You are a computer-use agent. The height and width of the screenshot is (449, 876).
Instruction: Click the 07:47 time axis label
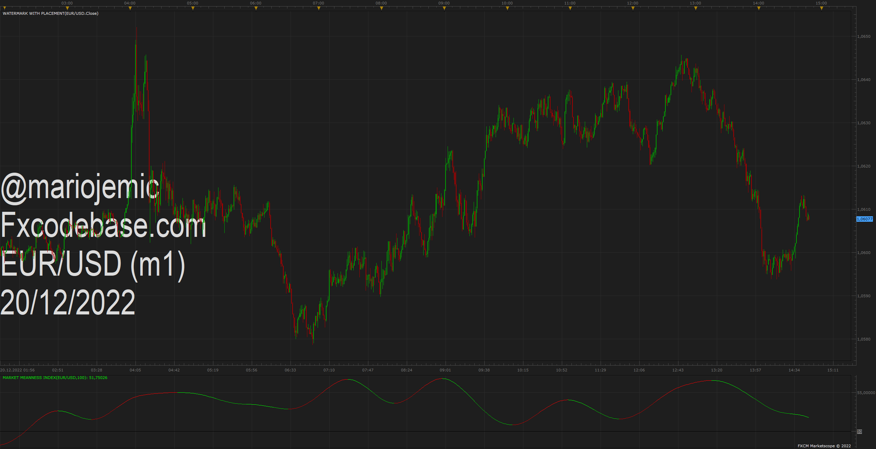[368, 370]
